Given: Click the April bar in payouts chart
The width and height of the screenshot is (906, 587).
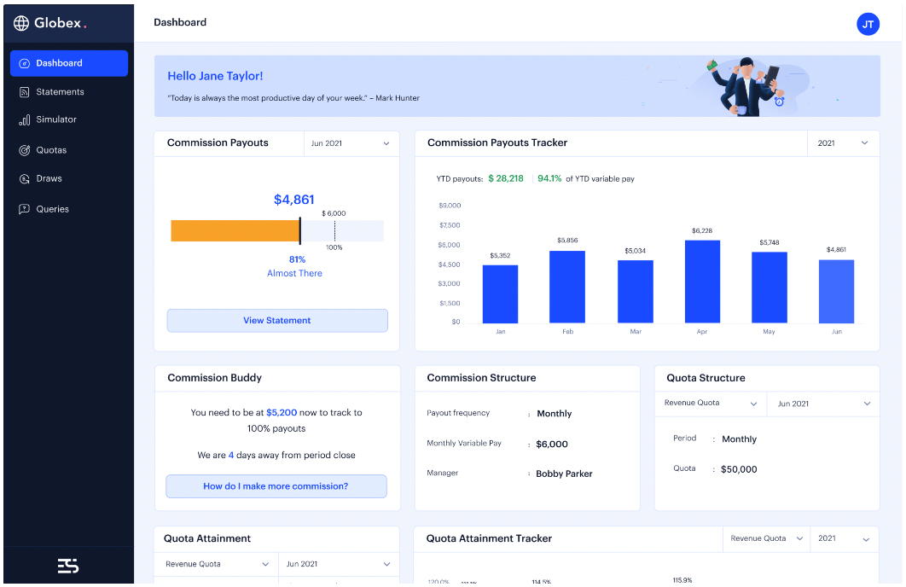Looking at the screenshot, I should [702, 282].
